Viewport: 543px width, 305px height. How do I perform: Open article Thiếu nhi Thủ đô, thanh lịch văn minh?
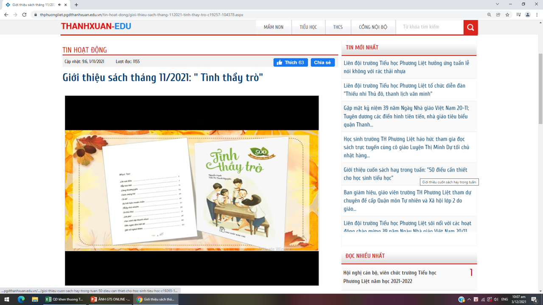tap(404, 89)
